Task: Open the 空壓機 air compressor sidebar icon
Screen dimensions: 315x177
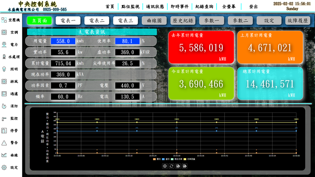Action: [x=4, y=20]
